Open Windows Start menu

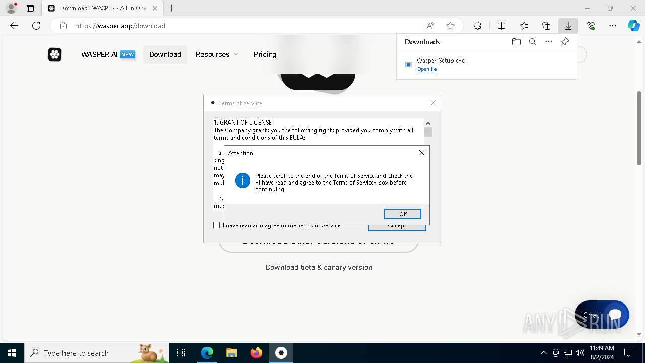click(x=12, y=353)
